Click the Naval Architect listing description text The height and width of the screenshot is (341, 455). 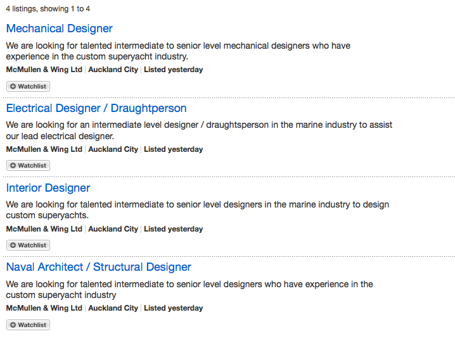click(x=189, y=289)
